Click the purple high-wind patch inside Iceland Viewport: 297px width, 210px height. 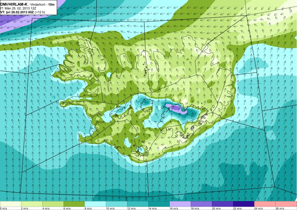(176, 109)
